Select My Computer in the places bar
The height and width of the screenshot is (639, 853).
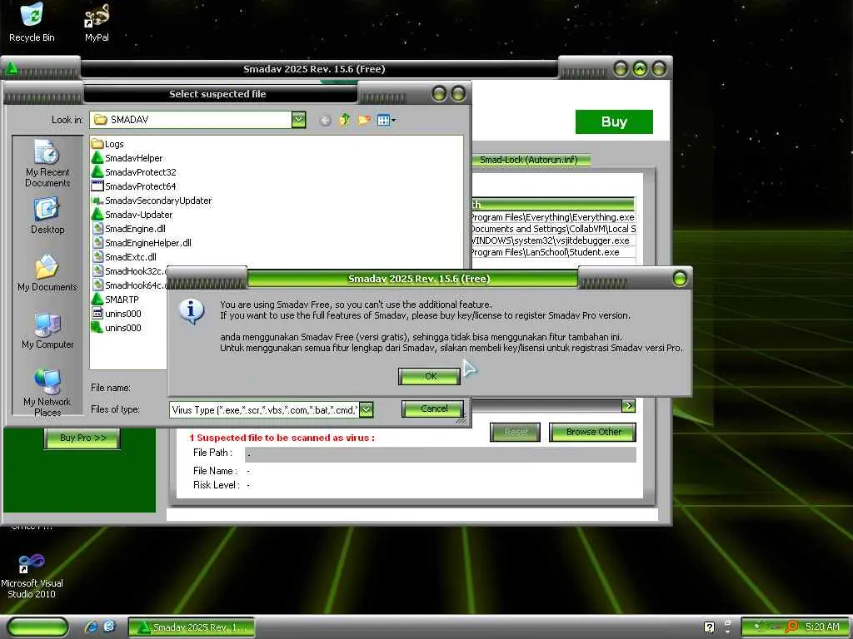(x=47, y=330)
